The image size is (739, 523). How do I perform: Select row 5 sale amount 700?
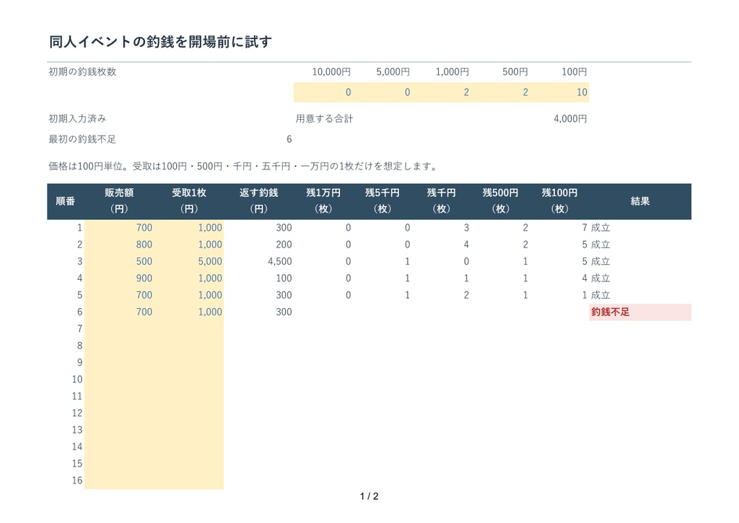pos(119,296)
